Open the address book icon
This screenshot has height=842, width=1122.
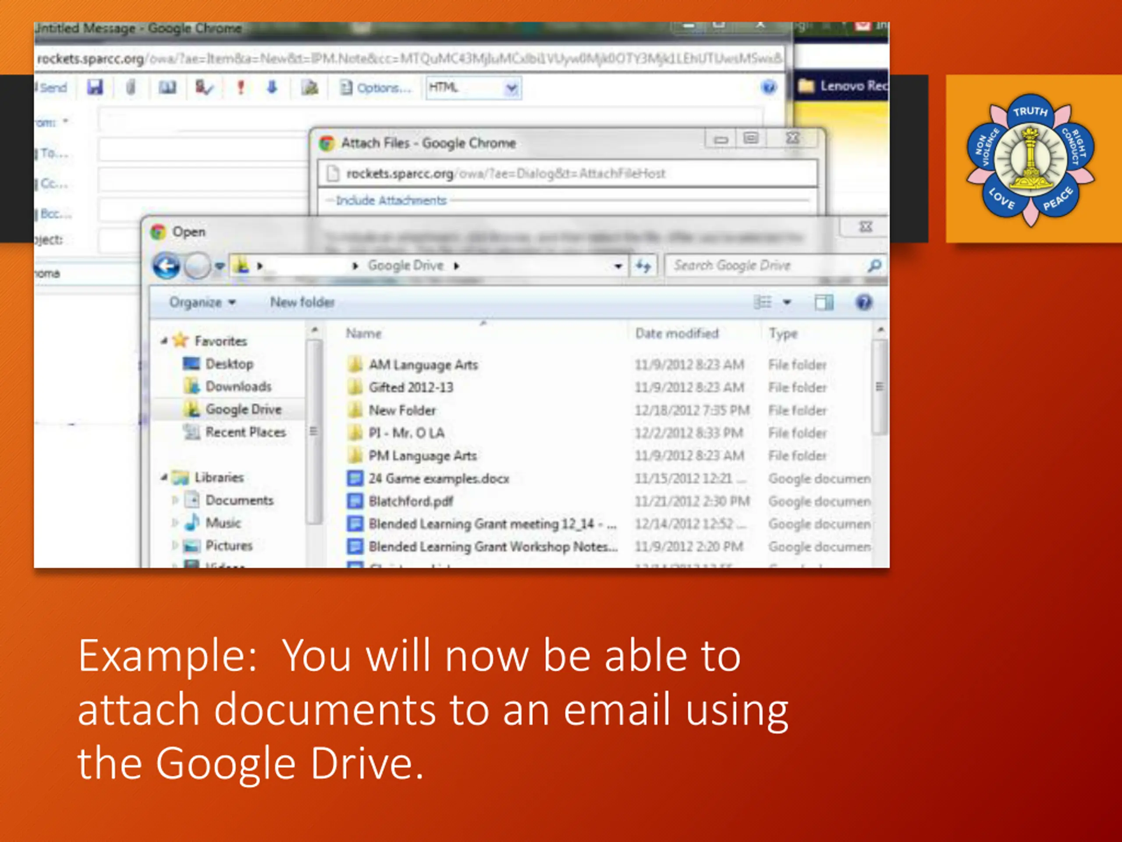pos(167,87)
